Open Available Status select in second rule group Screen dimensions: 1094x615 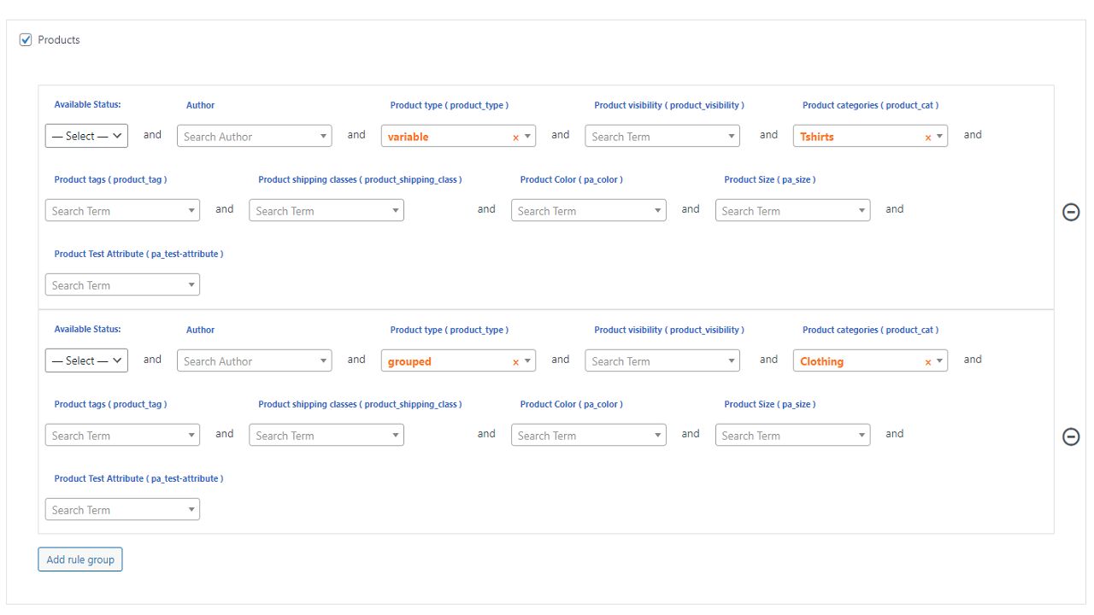coord(86,360)
